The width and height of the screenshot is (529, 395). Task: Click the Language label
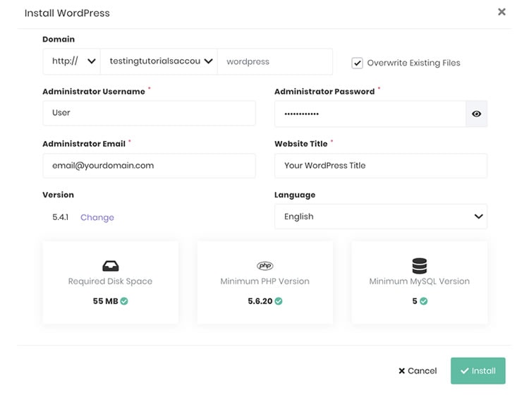point(295,195)
